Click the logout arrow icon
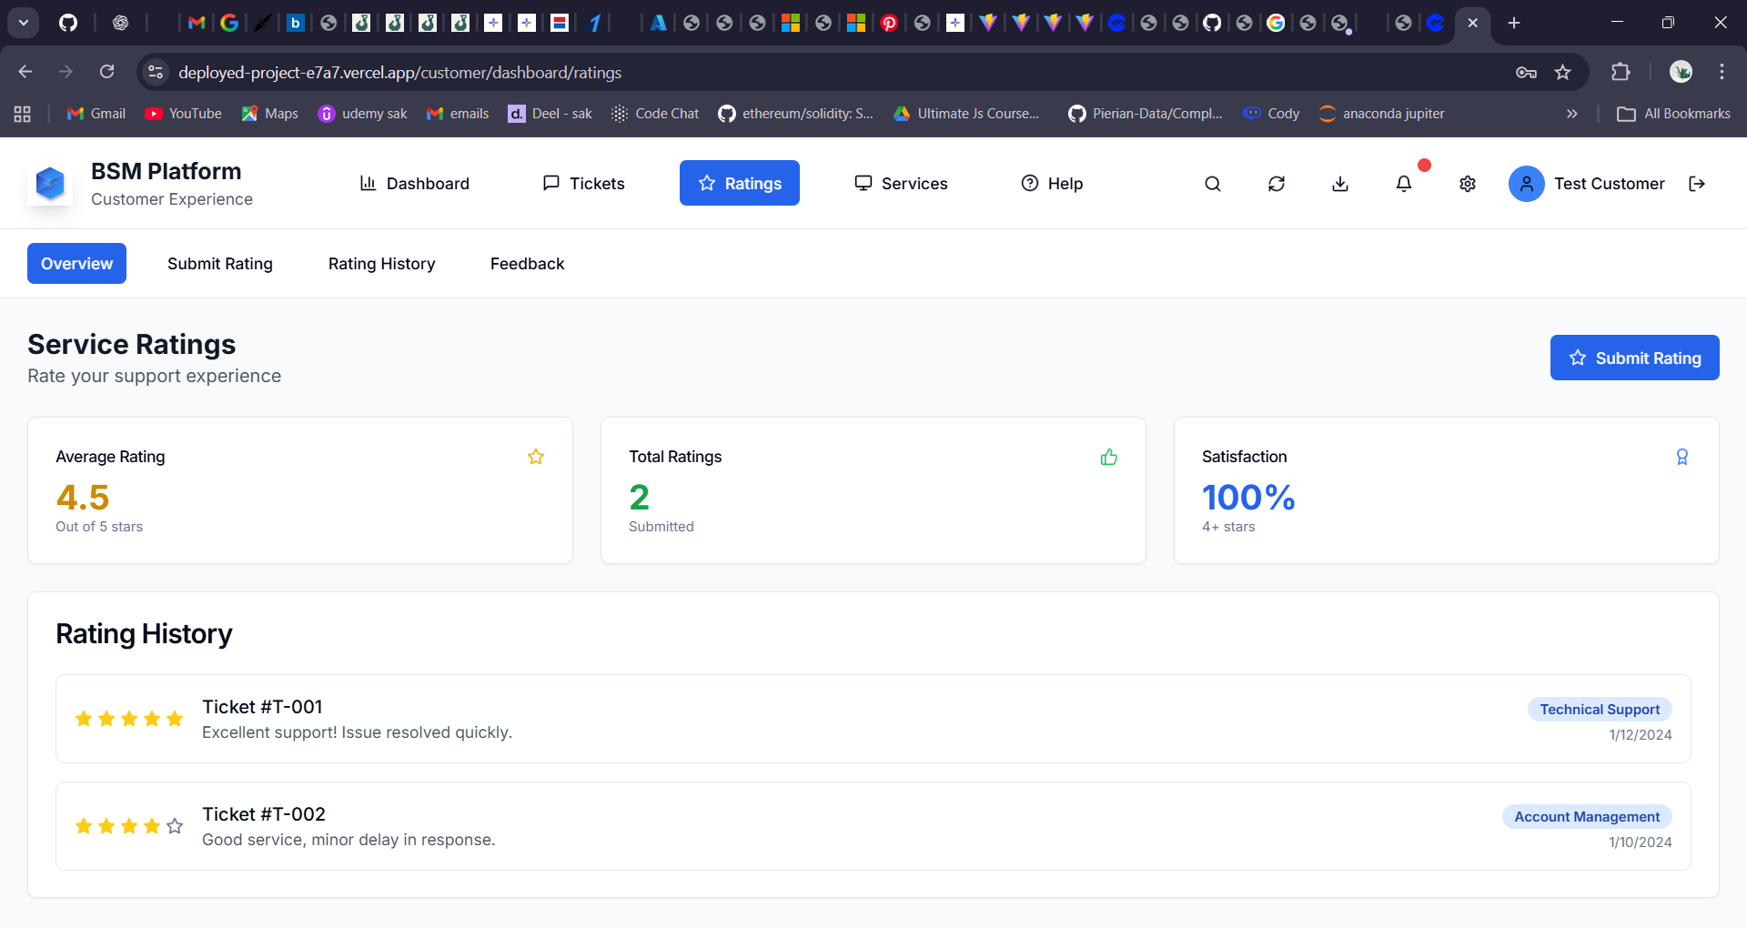The width and height of the screenshot is (1747, 928). click(x=1697, y=184)
